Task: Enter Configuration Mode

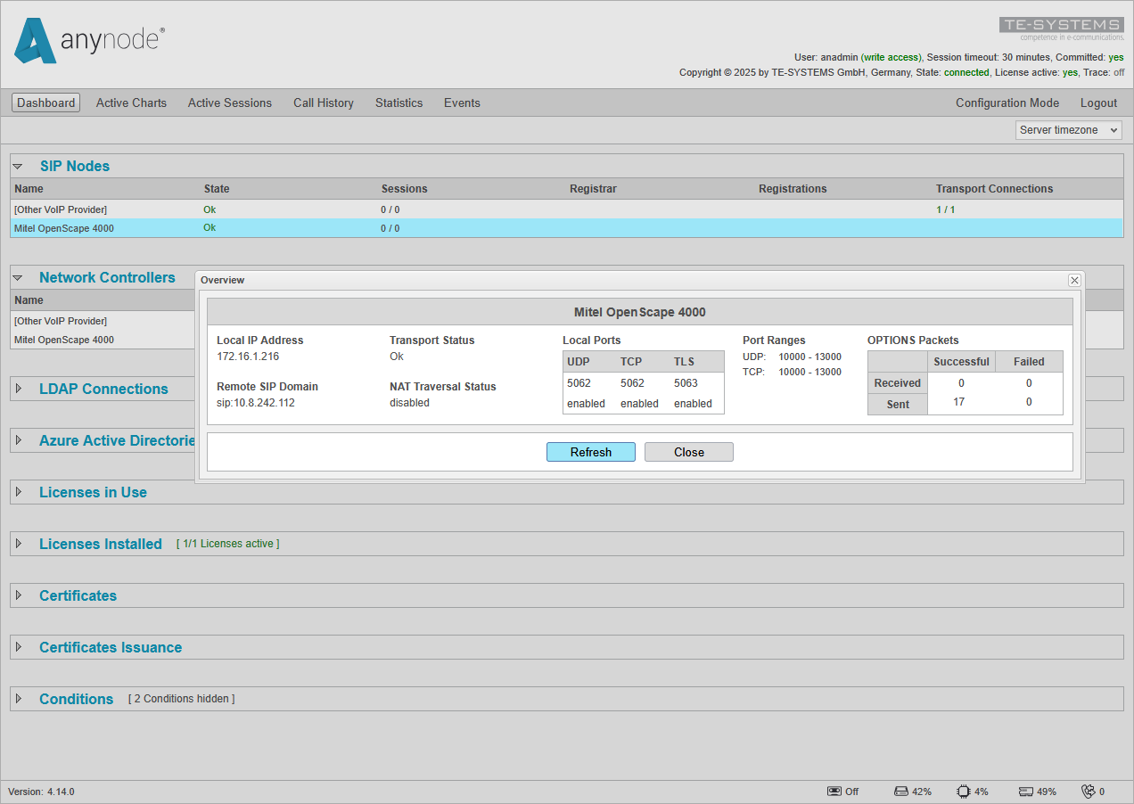Action: tap(1007, 103)
